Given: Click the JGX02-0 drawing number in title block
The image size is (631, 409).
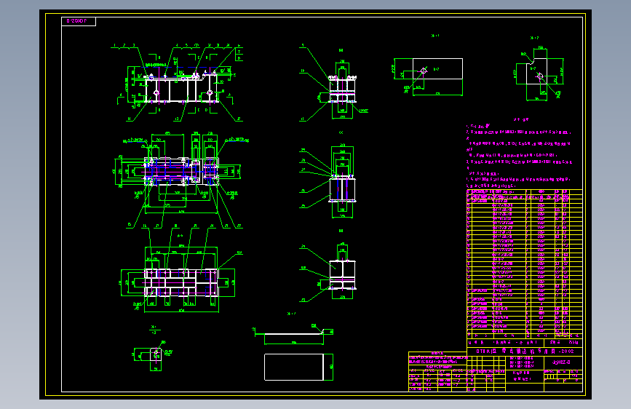Looking at the screenshot, I should click(x=561, y=362).
